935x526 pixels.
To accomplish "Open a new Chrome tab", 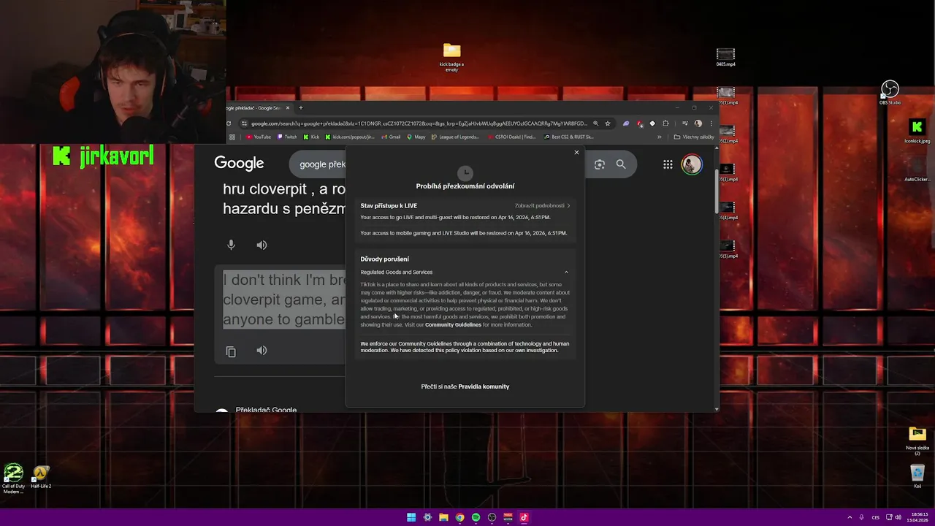I will 301,108.
